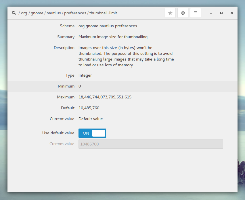Click the Default value '10,485,760'

click(x=89, y=108)
